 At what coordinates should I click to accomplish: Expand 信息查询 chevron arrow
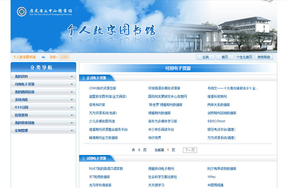click(x=72, y=115)
